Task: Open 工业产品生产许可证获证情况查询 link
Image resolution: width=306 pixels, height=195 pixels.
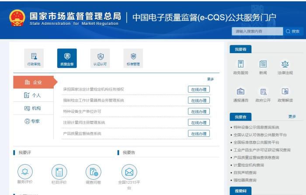Action: [x=262, y=150]
